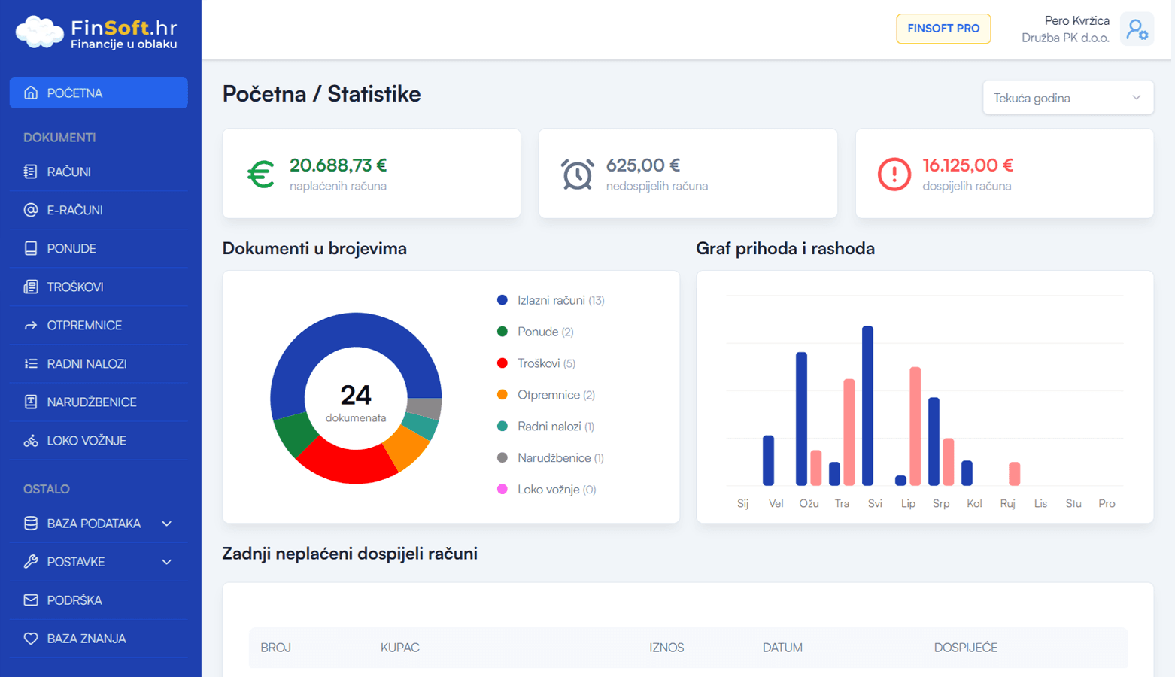Click the Loko vožnje bicycle icon
This screenshot has width=1175, height=677.
pos(31,441)
